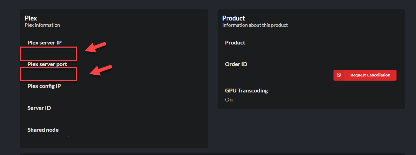Click the GPU Transcoding On value

click(x=229, y=100)
